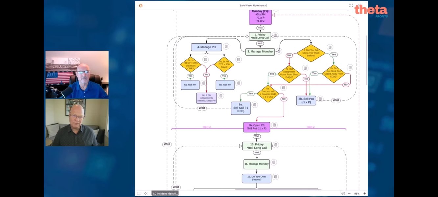Select the '1.0 incident identifi...' page tab
Screen dimensions: 438x197
coord(165,193)
